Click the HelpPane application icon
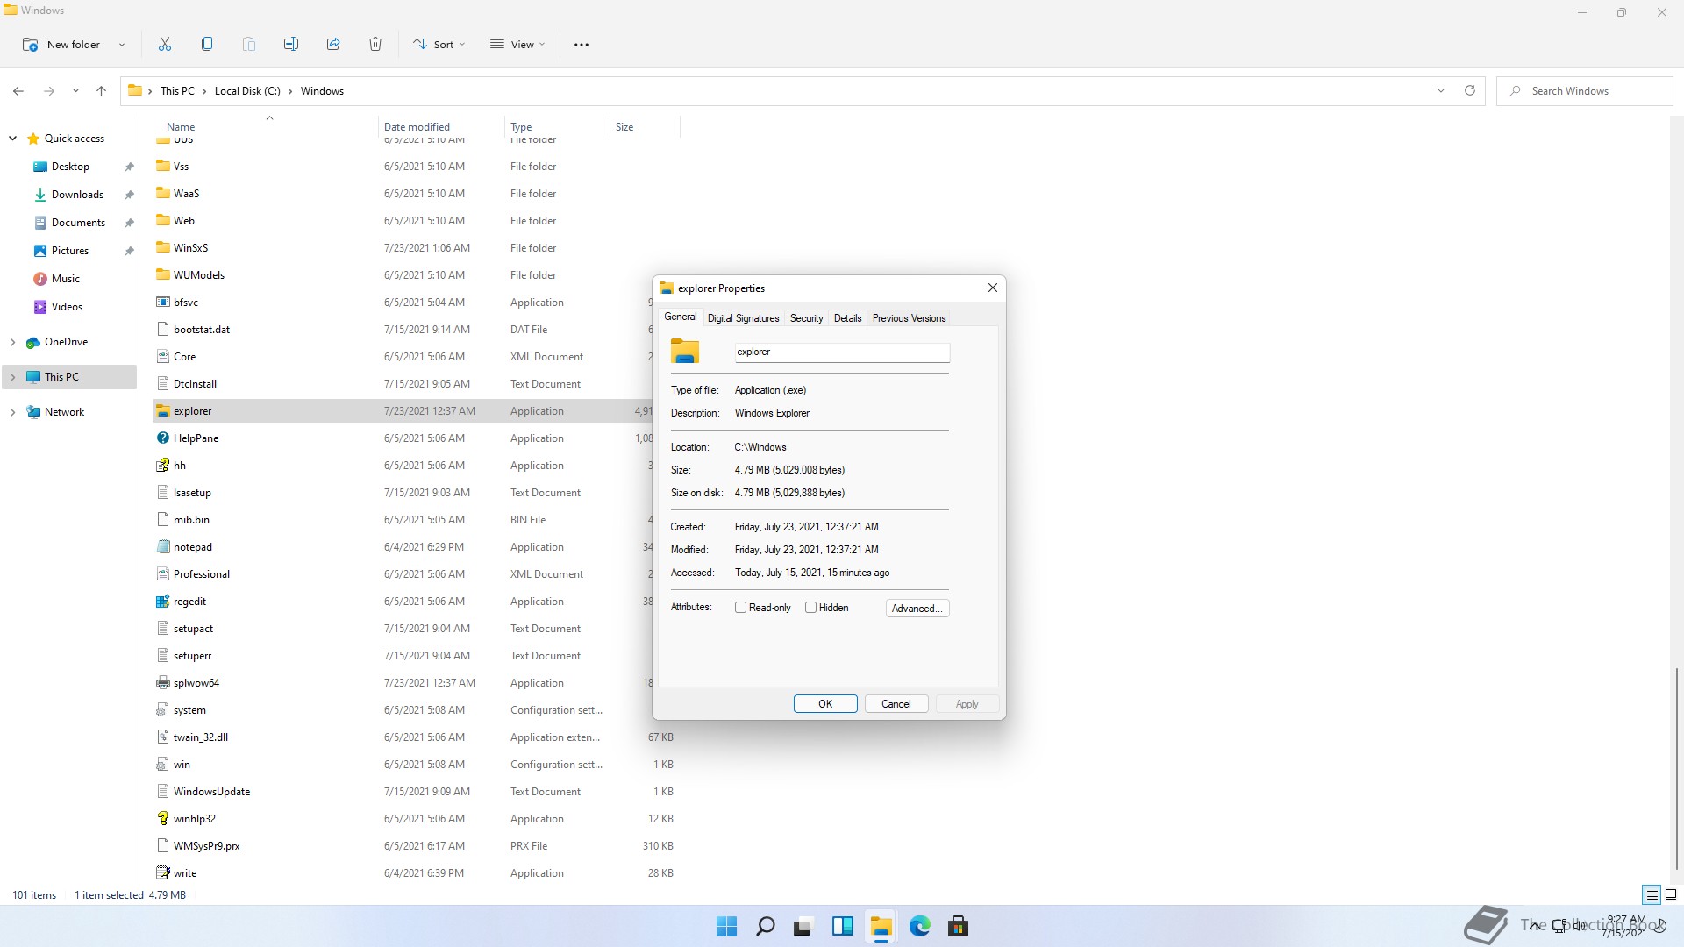1684x947 pixels. (x=162, y=438)
